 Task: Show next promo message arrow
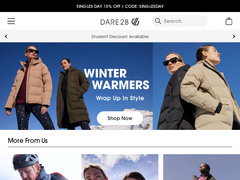[x=234, y=36]
